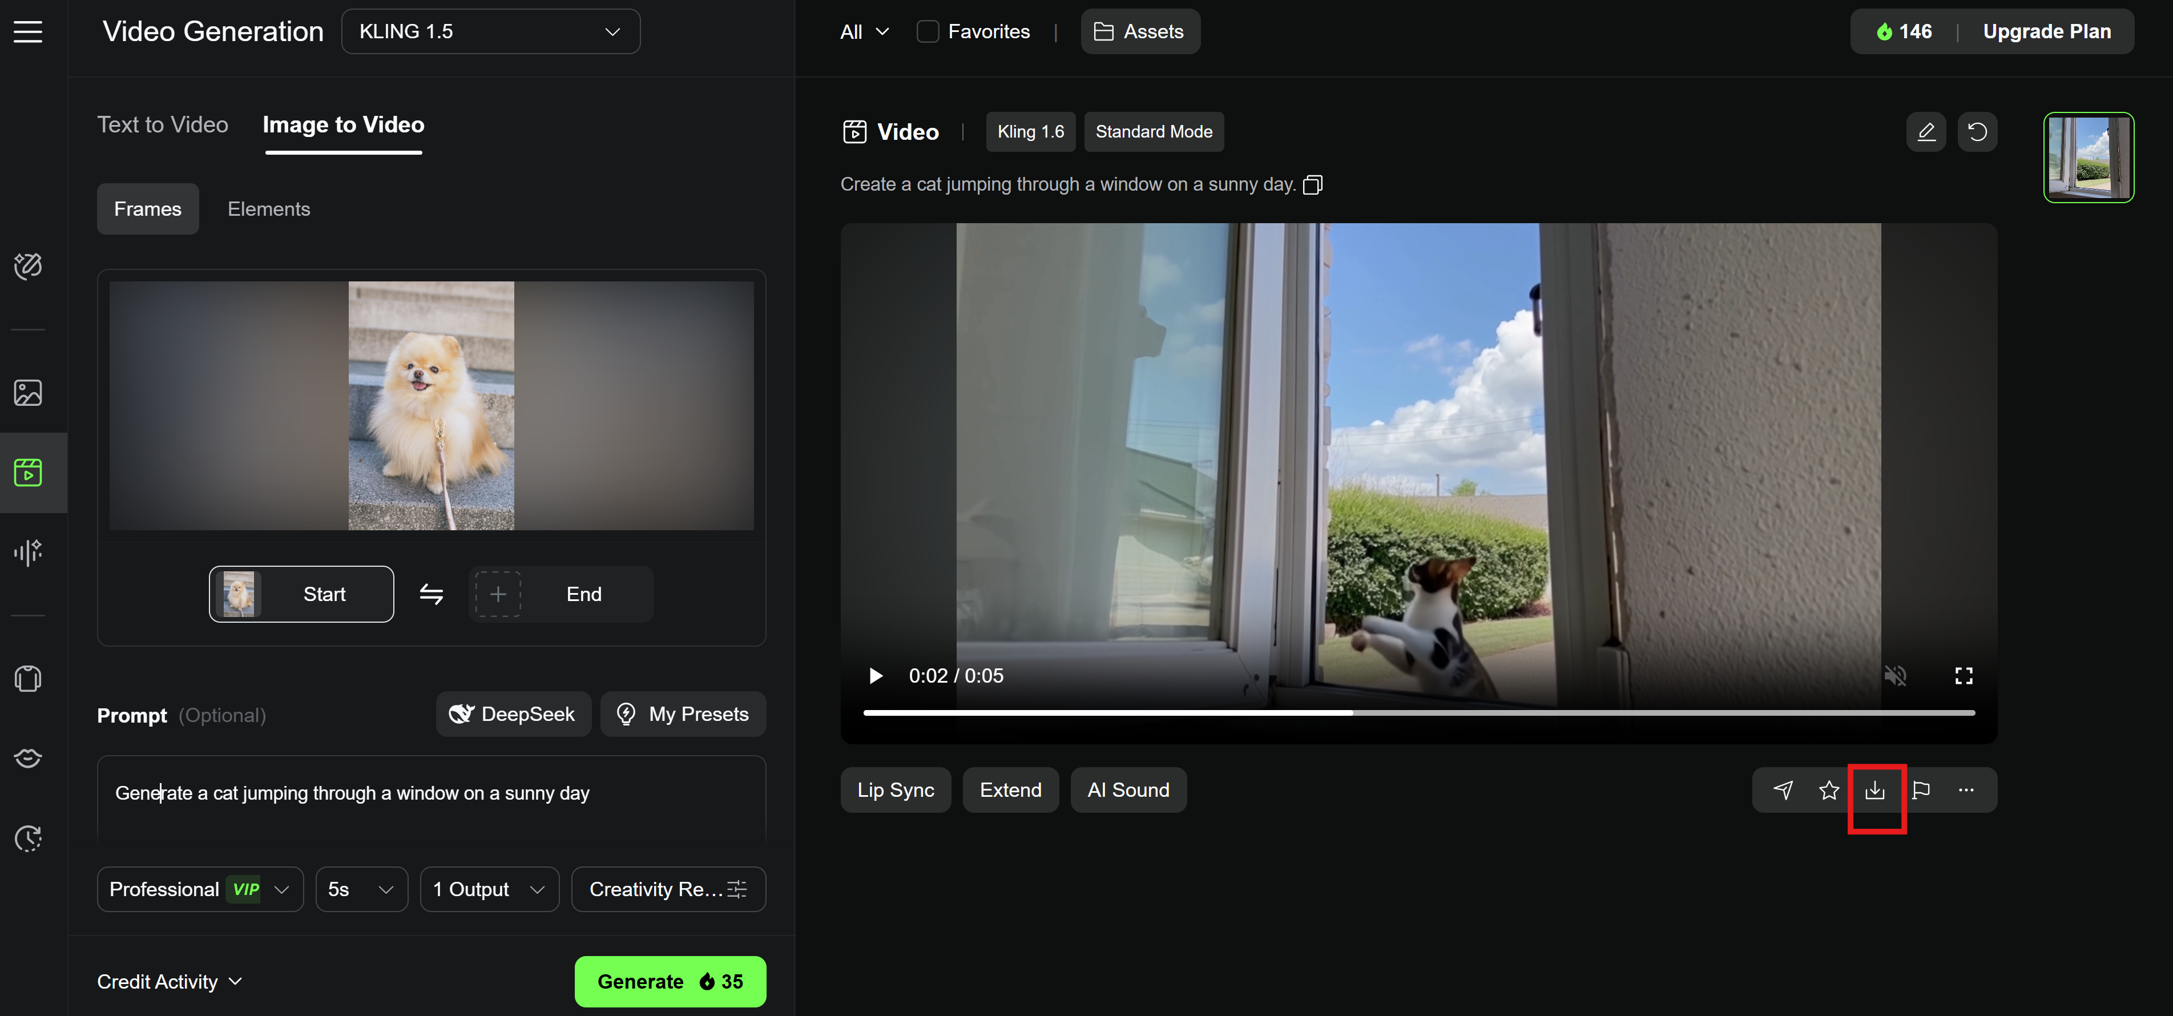This screenshot has height=1016, width=2173.
Task: Click the edit pencil icon
Action: pyautogui.click(x=1926, y=132)
